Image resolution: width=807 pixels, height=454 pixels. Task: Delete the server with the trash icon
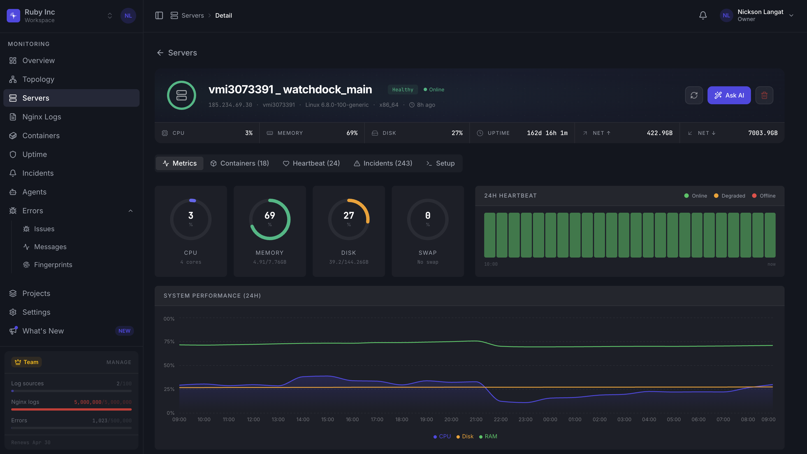pyautogui.click(x=764, y=95)
